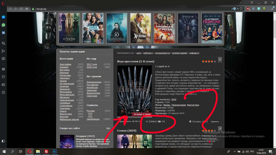The width and height of the screenshot is (276, 155).
Task: Toggle bookmark checkmark for Игра престолов
Action: (x=220, y=60)
